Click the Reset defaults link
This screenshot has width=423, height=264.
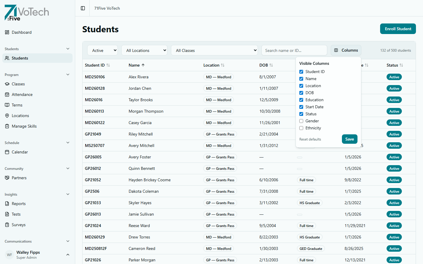[310, 139]
